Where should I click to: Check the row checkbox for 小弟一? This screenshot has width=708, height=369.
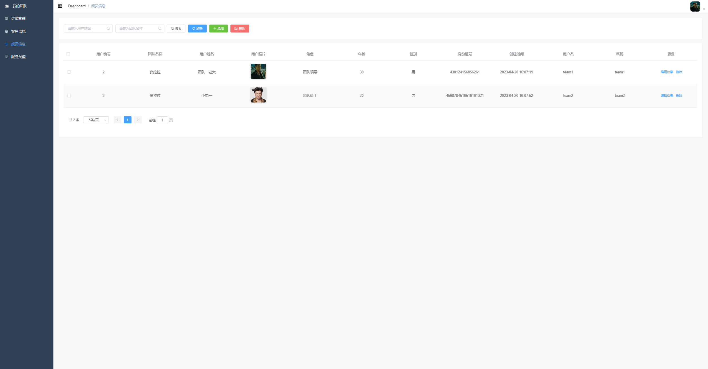pyautogui.click(x=69, y=95)
